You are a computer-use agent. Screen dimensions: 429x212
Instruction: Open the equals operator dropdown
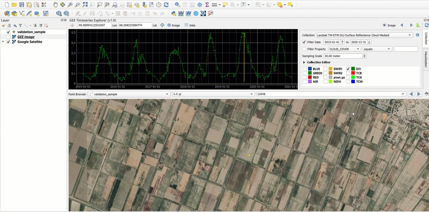[378, 49]
